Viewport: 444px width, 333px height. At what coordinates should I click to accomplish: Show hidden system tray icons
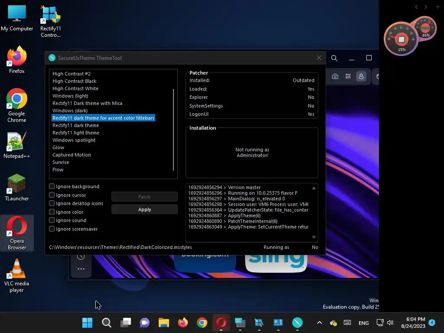320,323
